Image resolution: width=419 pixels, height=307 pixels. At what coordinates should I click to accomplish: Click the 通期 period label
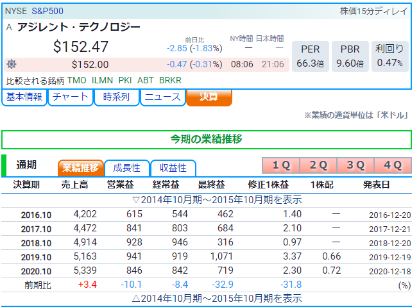tap(26, 165)
